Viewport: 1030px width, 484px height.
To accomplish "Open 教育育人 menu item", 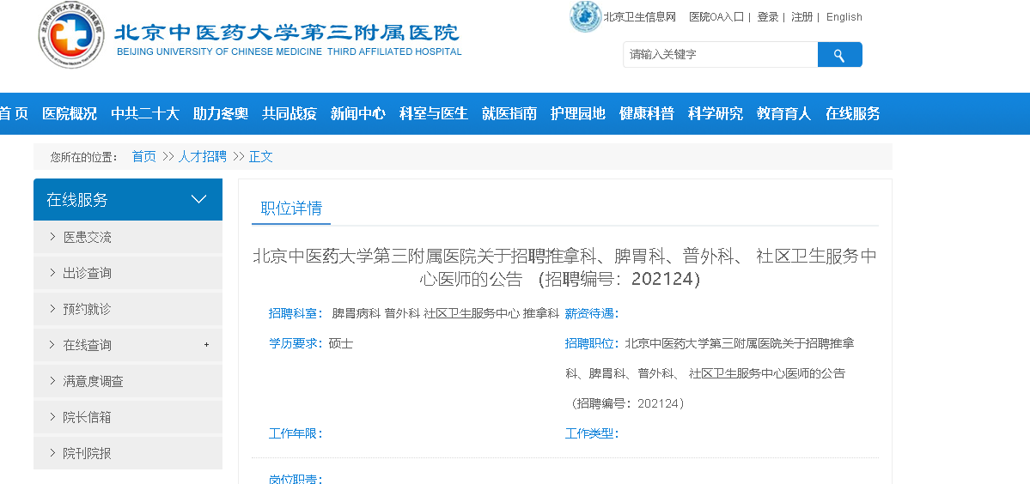I will pyautogui.click(x=783, y=113).
